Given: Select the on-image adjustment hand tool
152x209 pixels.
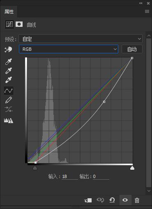Looking at the screenshot, I should [8, 50].
